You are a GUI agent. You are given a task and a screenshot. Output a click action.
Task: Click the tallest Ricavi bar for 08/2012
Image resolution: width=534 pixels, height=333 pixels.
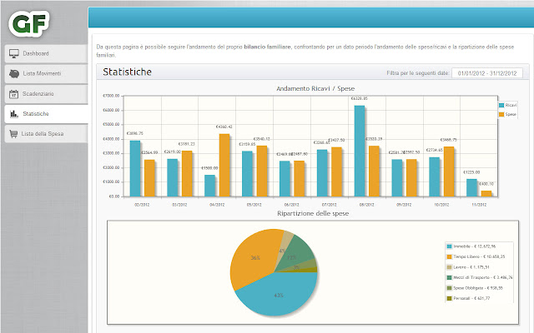click(x=359, y=150)
